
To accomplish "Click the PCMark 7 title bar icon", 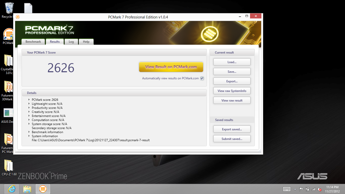I will [x=18, y=17].
